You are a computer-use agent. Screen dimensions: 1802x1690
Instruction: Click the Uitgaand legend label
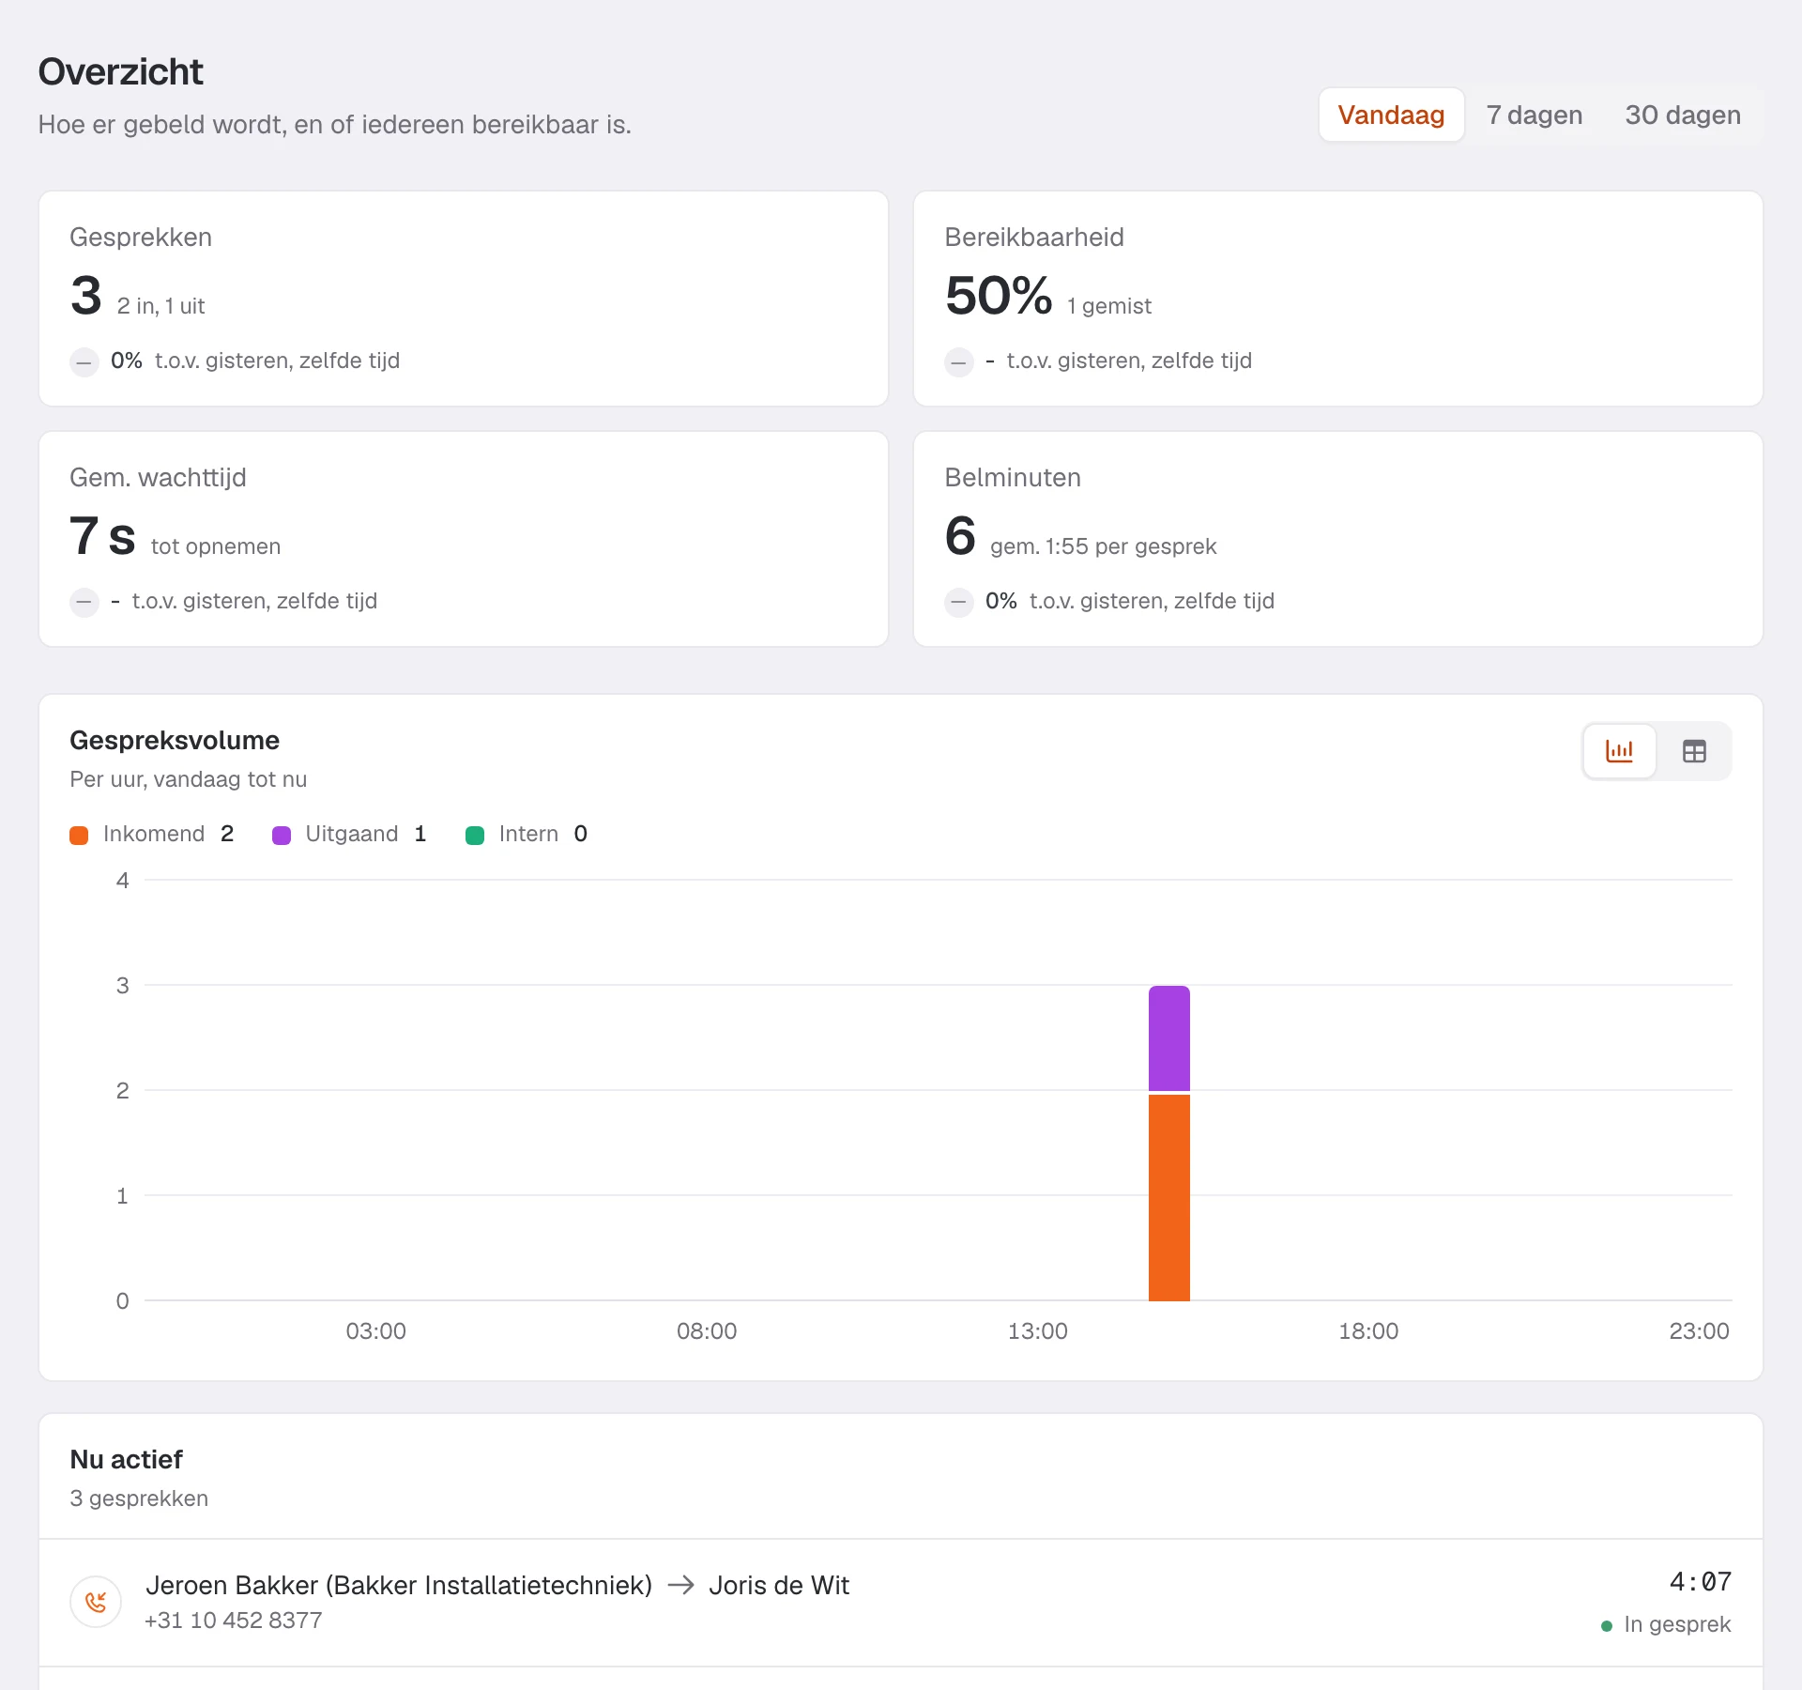click(x=352, y=834)
